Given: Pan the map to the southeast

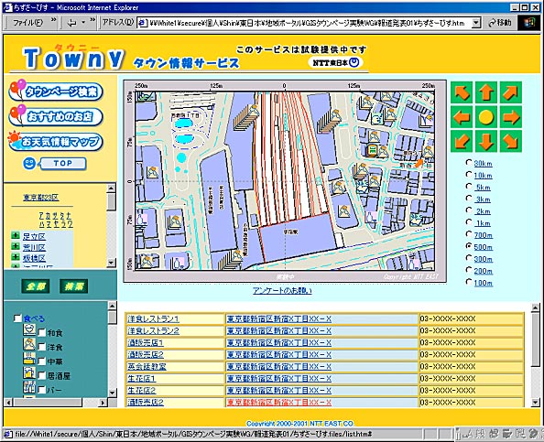Looking at the screenshot, I should coord(511,142).
